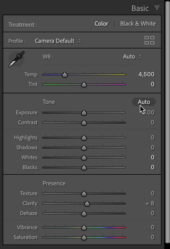This screenshot has width=170, height=249.
Task: Click the panel's vertical scrollbar
Action: pyautogui.click(x=168, y=123)
